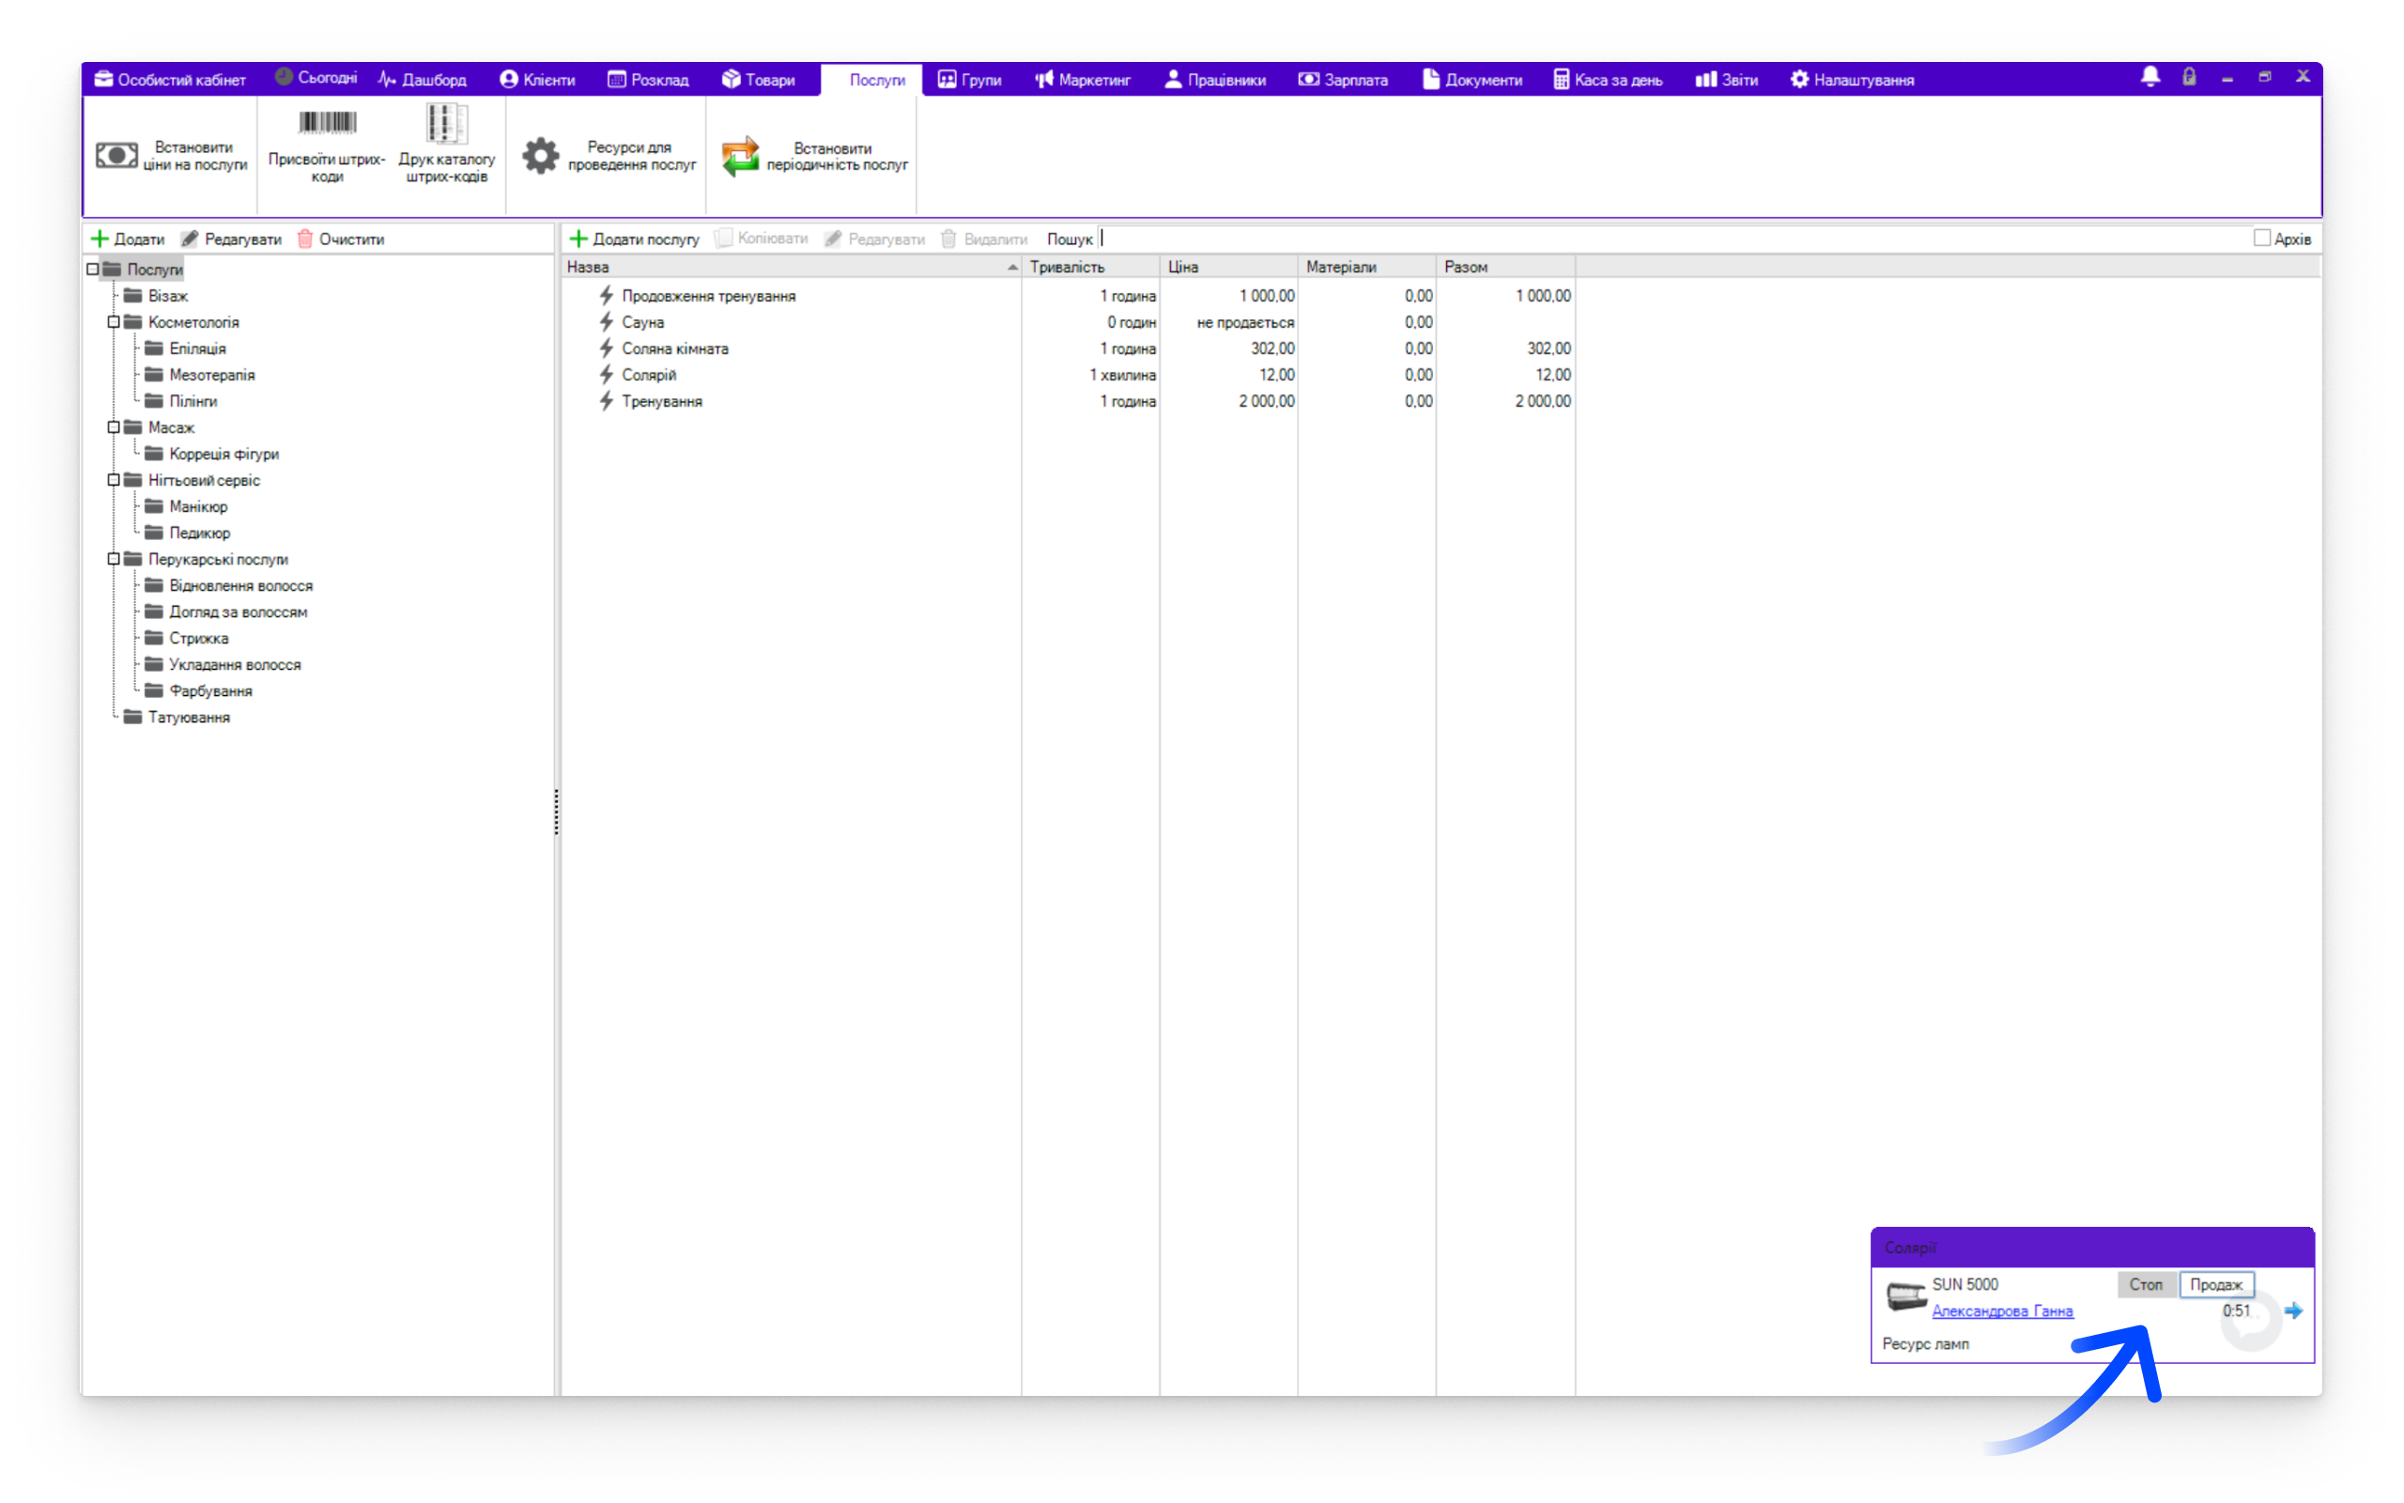Click the Присвоїти штрих-коди barcode icon
Screen dimensions: 2404x1503
327,122
